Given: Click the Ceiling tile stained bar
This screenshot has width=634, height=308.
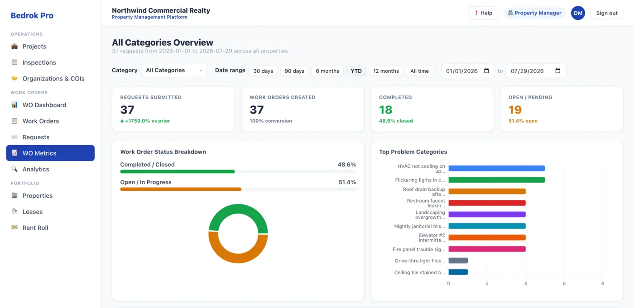Looking at the screenshot, I should (x=458, y=272).
